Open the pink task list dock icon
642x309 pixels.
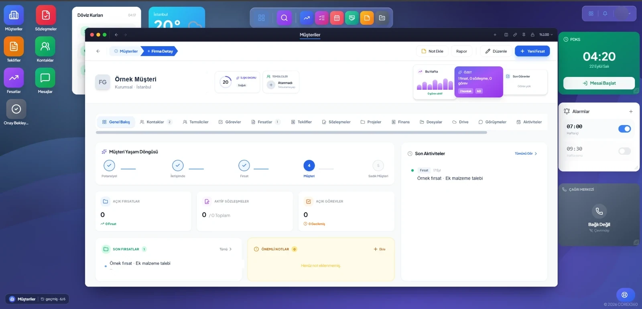tap(322, 18)
